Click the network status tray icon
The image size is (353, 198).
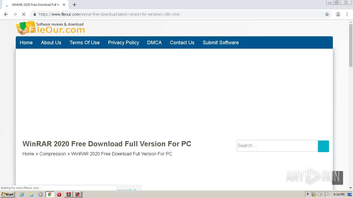click(x=314, y=194)
